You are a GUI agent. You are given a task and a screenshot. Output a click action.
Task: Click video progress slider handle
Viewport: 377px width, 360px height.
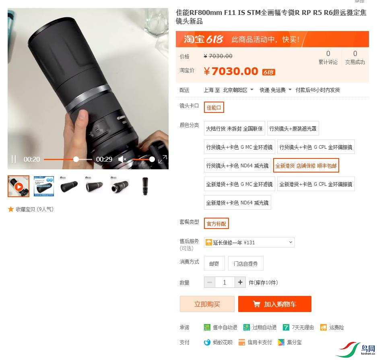click(x=76, y=159)
